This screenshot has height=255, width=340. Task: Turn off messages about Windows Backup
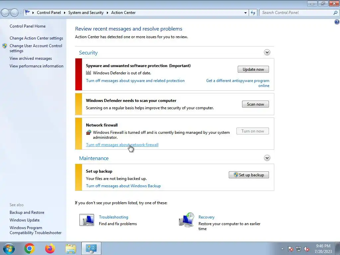click(x=123, y=186)
